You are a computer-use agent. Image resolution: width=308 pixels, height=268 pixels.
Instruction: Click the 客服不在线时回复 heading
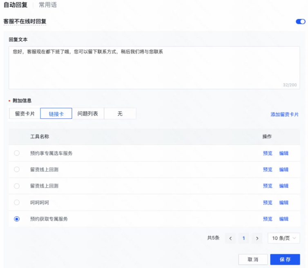pos(25,21)
